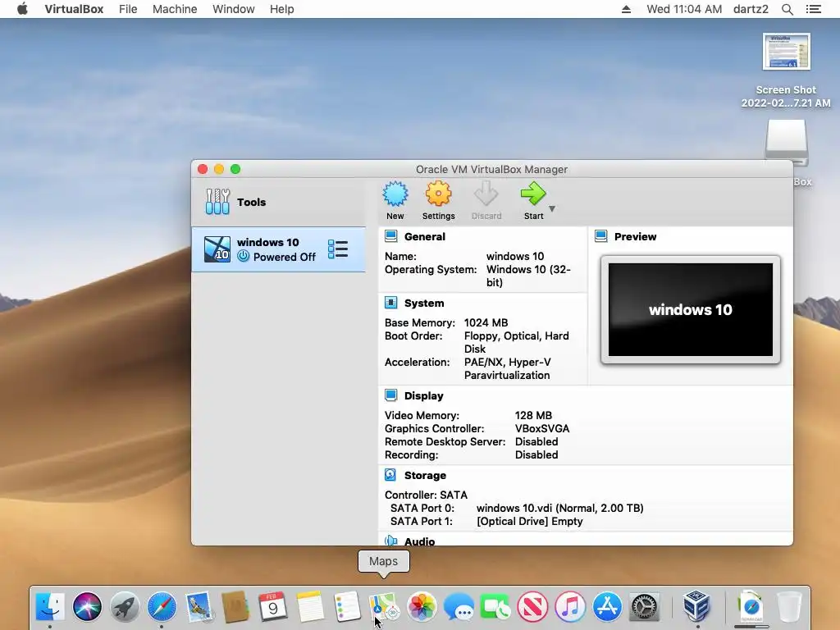840x630 pixels.
Task: Click the Storage section header
Action: tap(425, 476)
